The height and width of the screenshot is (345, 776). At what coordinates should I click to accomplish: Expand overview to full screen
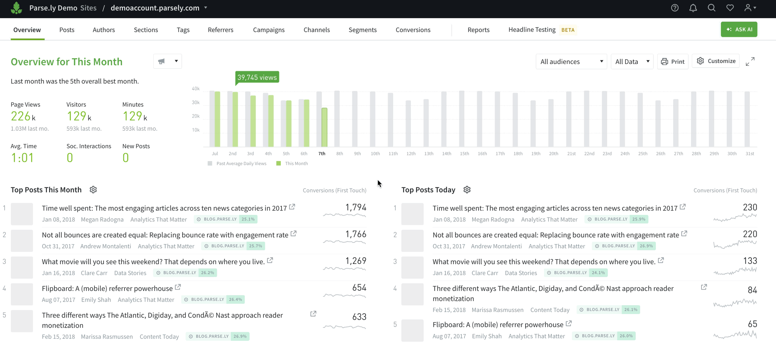[750, 61]
